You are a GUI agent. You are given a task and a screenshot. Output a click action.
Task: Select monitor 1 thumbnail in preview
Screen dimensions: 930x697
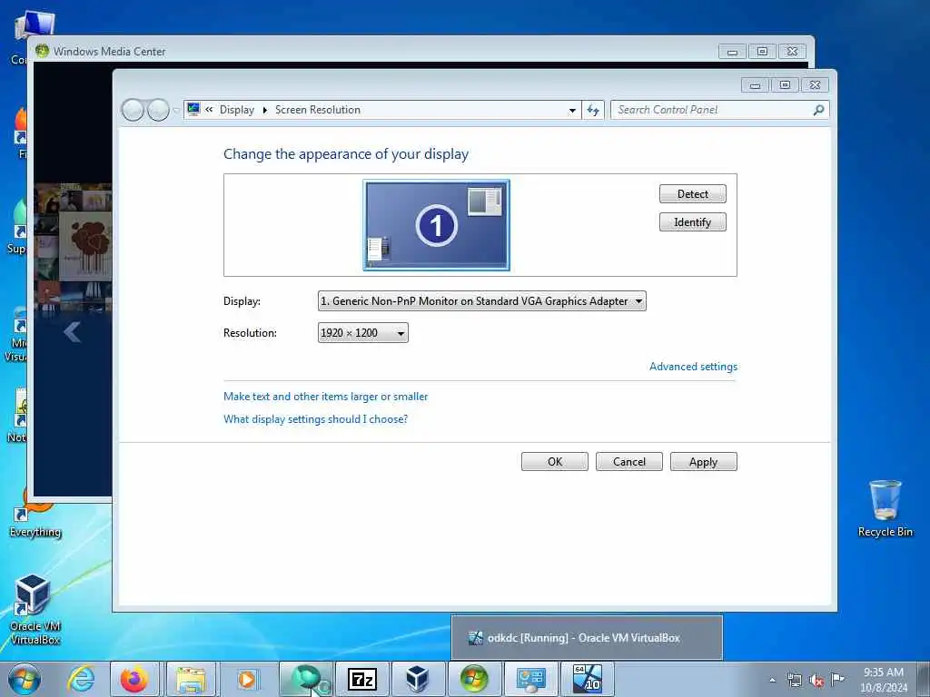point(436,225)
